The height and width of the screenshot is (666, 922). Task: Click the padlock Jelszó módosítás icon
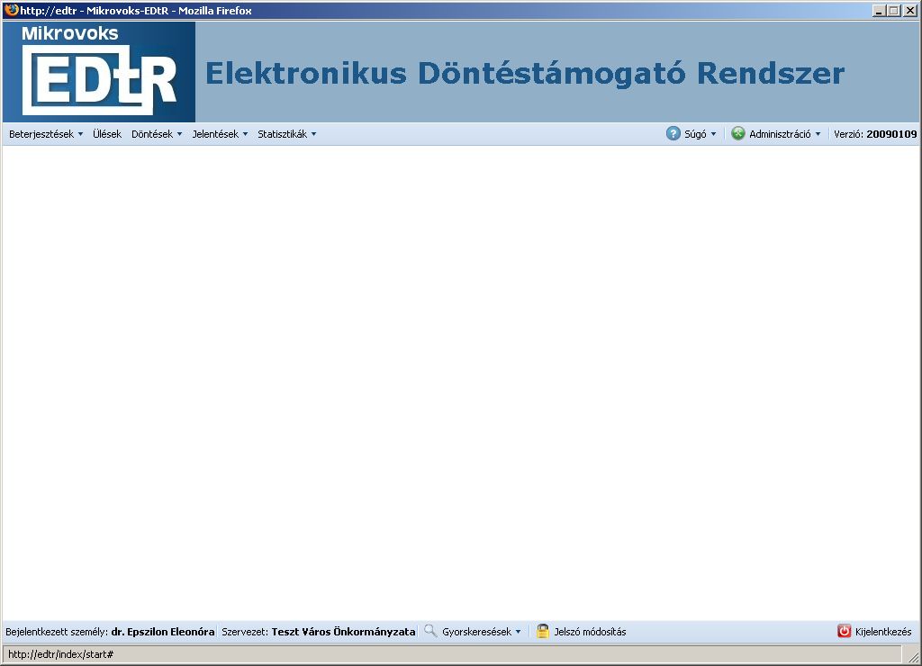tap(542, 631)
